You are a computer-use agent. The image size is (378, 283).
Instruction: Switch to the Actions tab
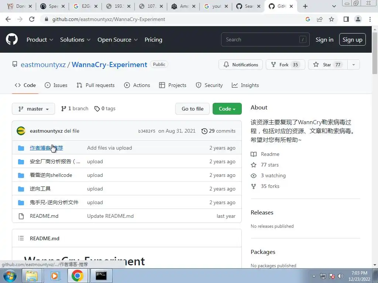click(x=137, y=85)
